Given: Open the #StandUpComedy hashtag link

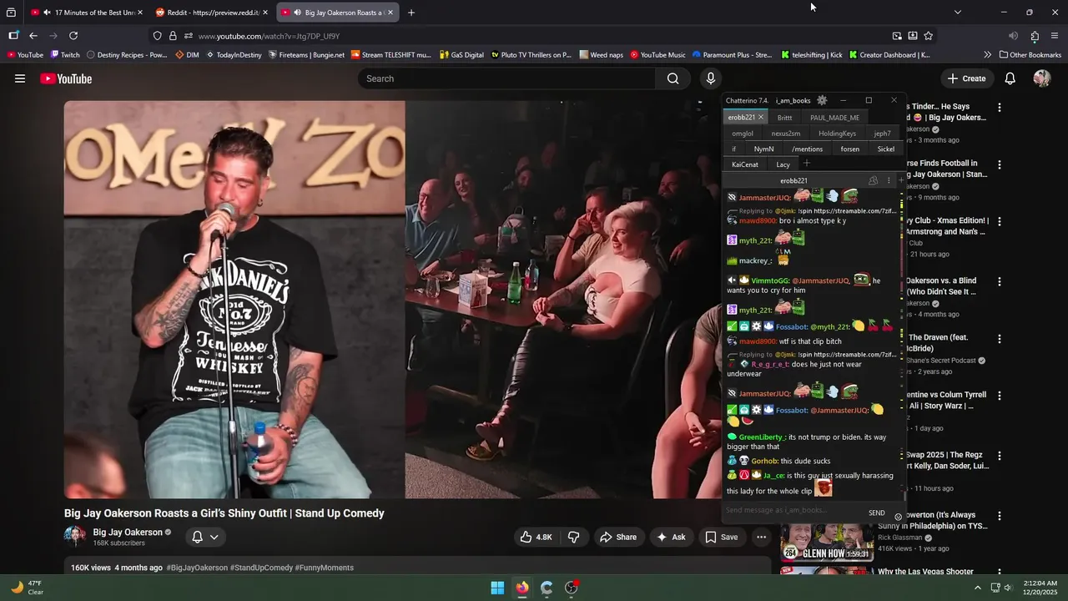Looking at the screenshot, I should coord(262,568).
